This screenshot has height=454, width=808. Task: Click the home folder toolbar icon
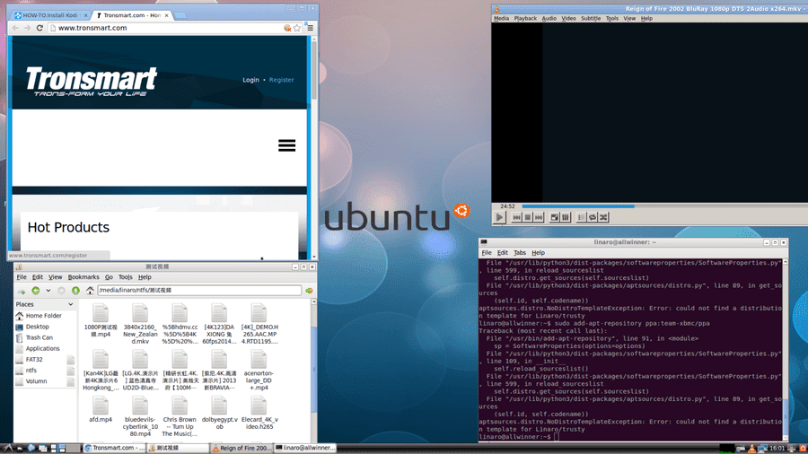(x=90, y=291)
